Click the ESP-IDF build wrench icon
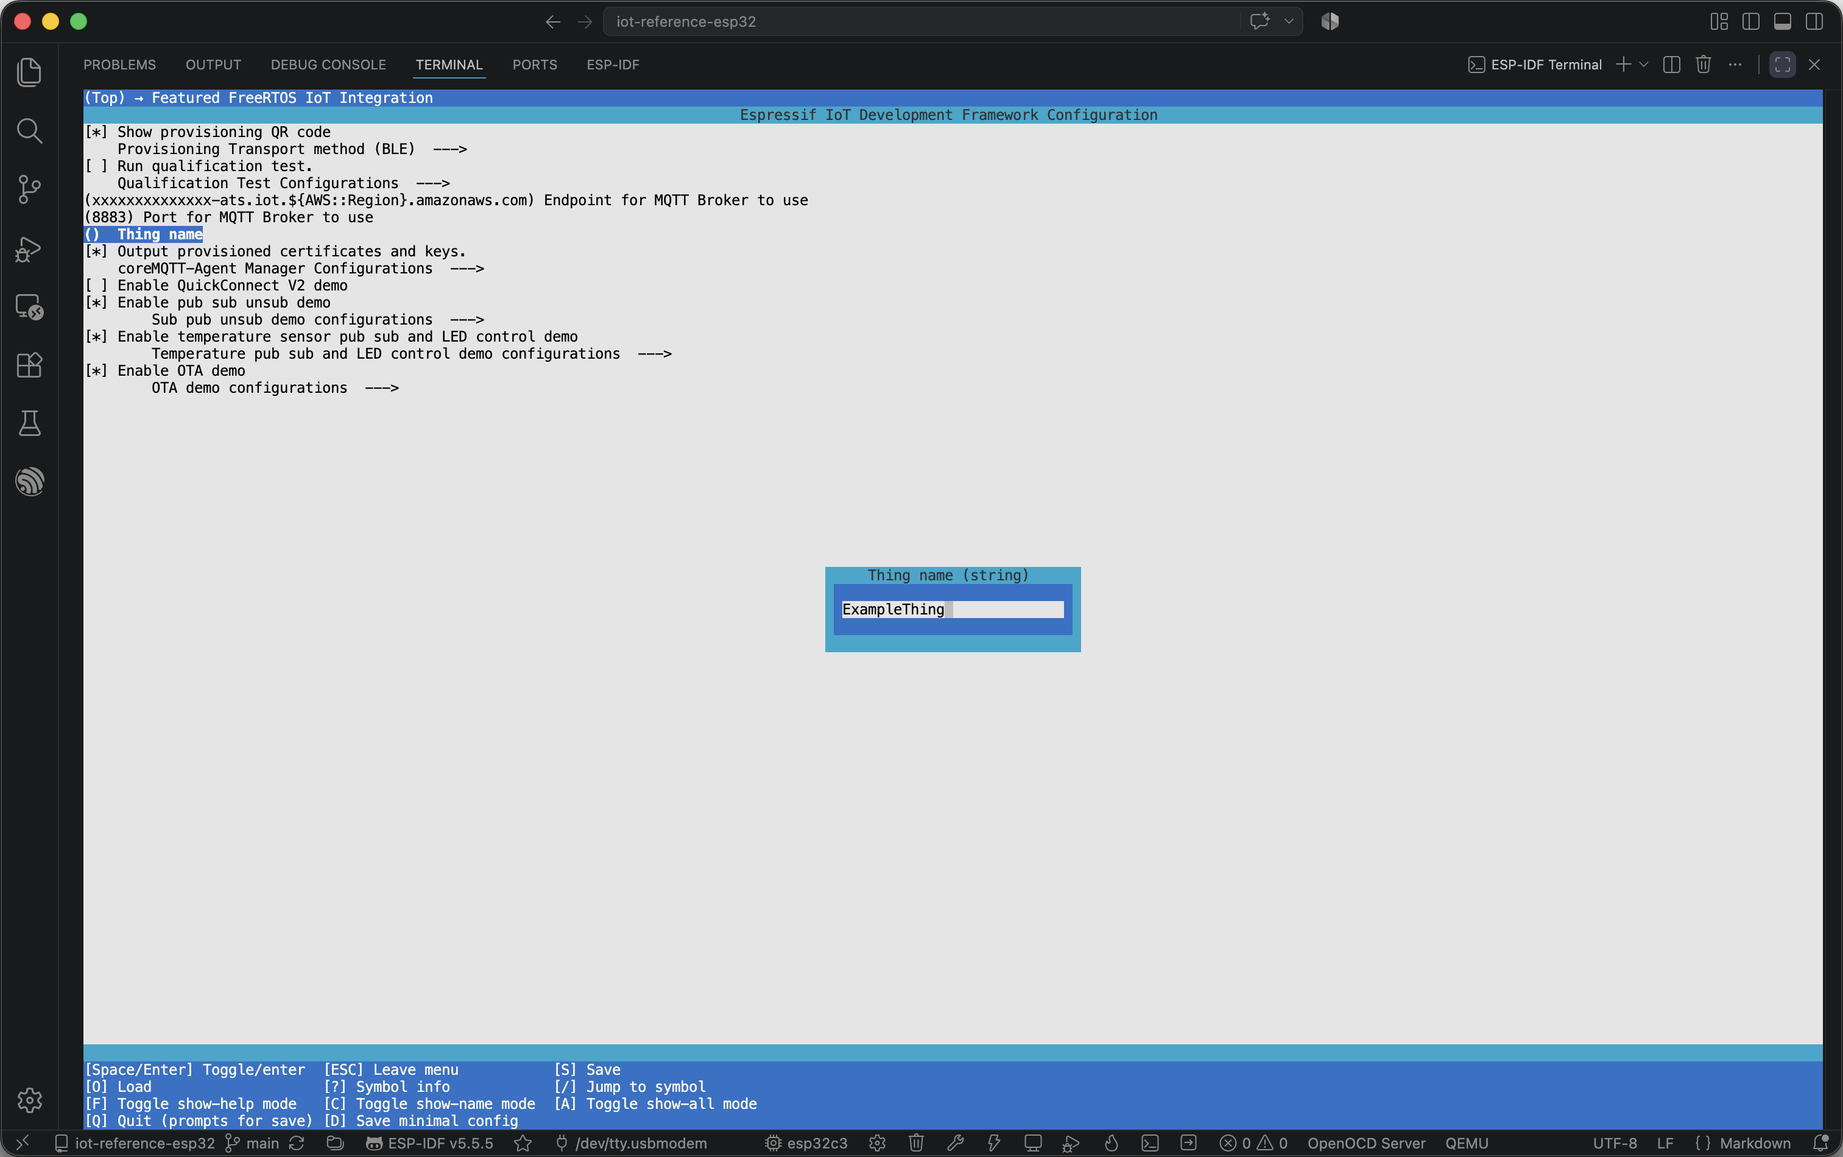Screen dimensions: 1843x1157 coord(955,1143)
